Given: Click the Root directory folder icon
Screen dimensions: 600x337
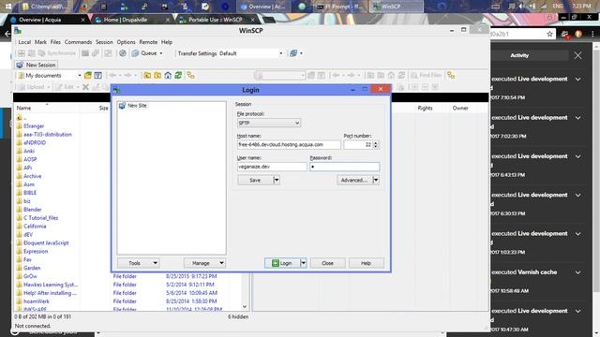Looking at the screenshot, I should (157, 75).
